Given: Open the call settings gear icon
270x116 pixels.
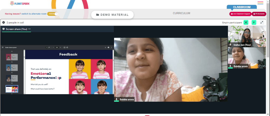Looking at the screenshot, I should click(x=4, y=22).
